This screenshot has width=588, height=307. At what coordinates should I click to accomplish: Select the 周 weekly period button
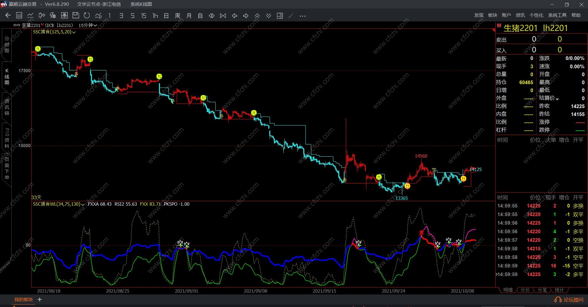click(x=177, y=16)
